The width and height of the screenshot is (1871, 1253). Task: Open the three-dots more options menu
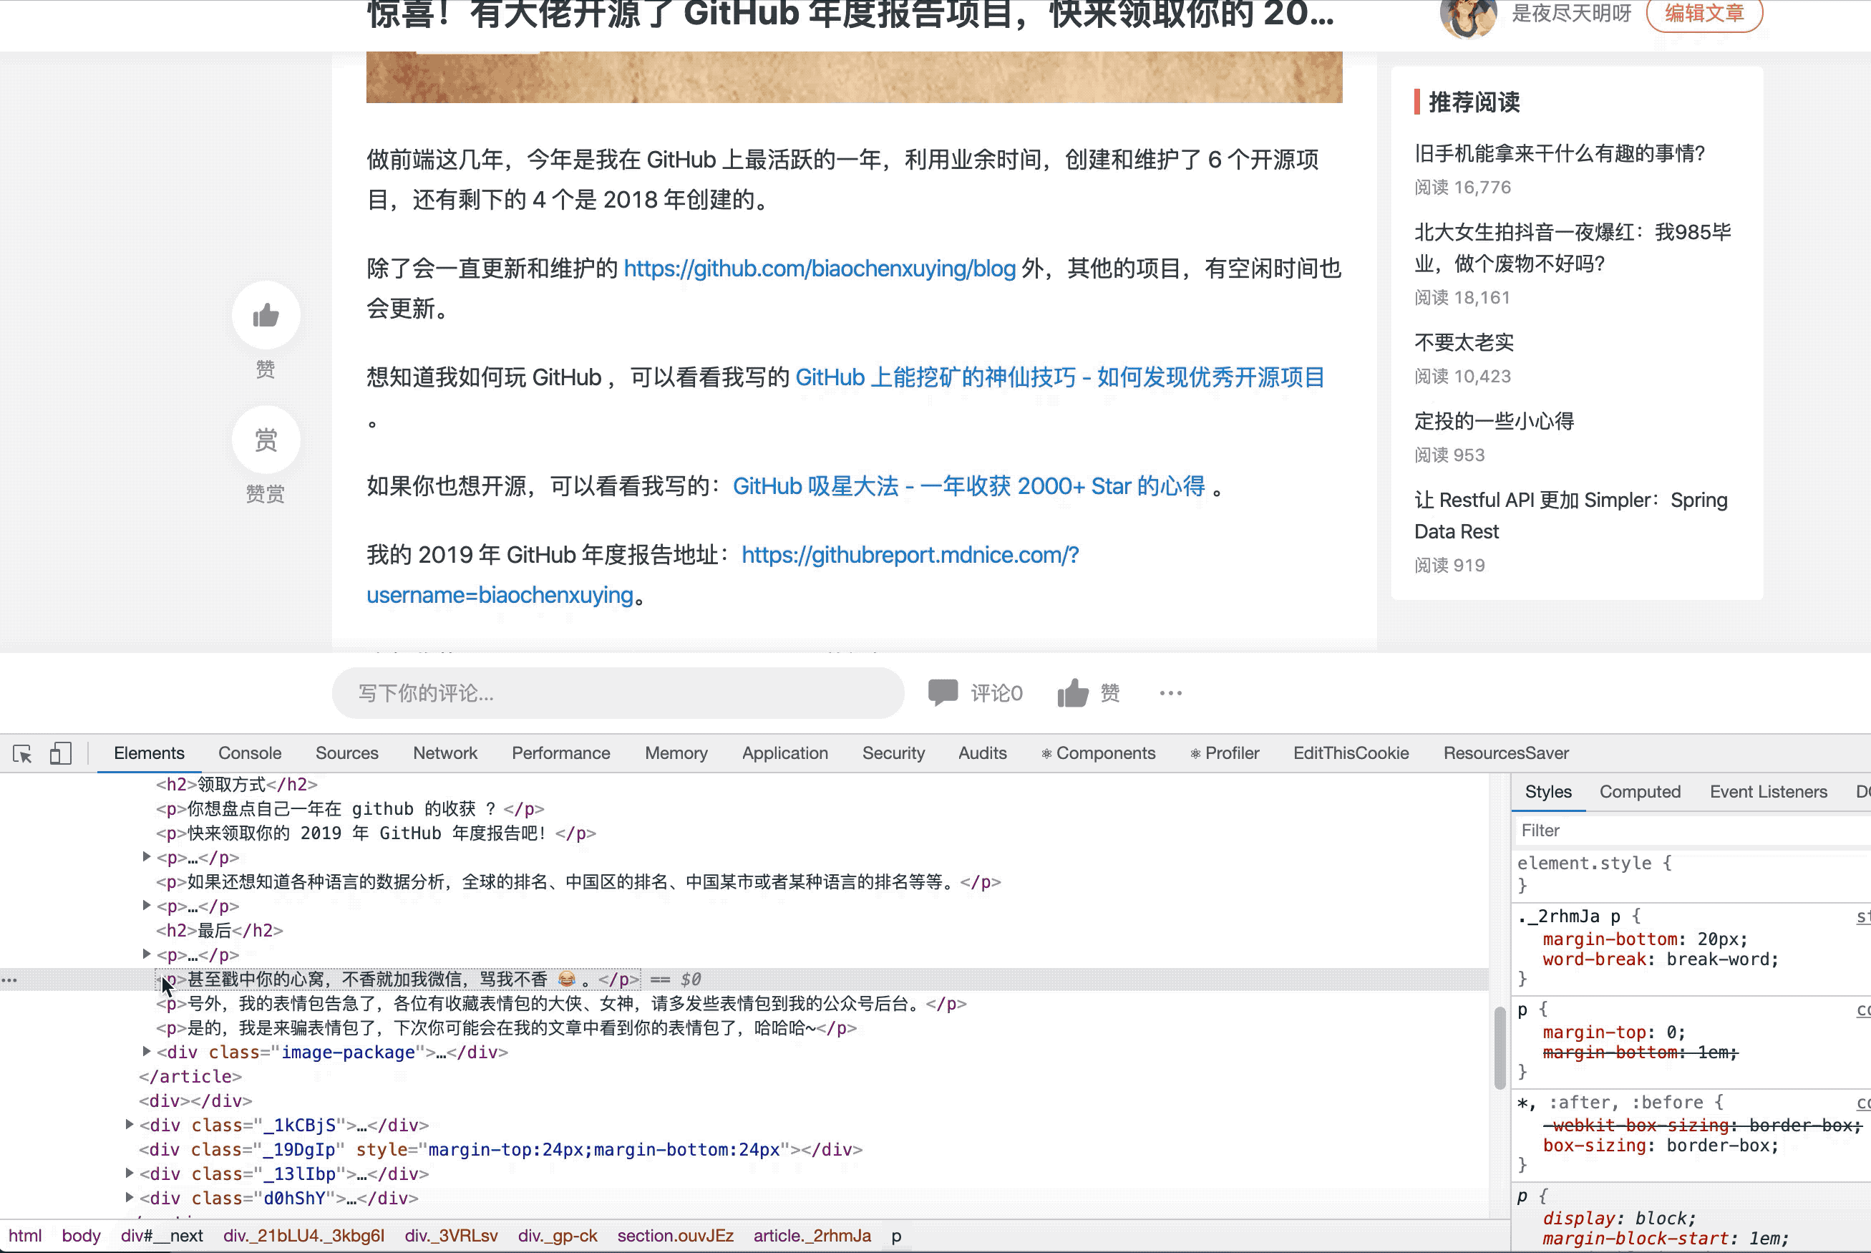pyautogui.click(x=1170, y=693)
